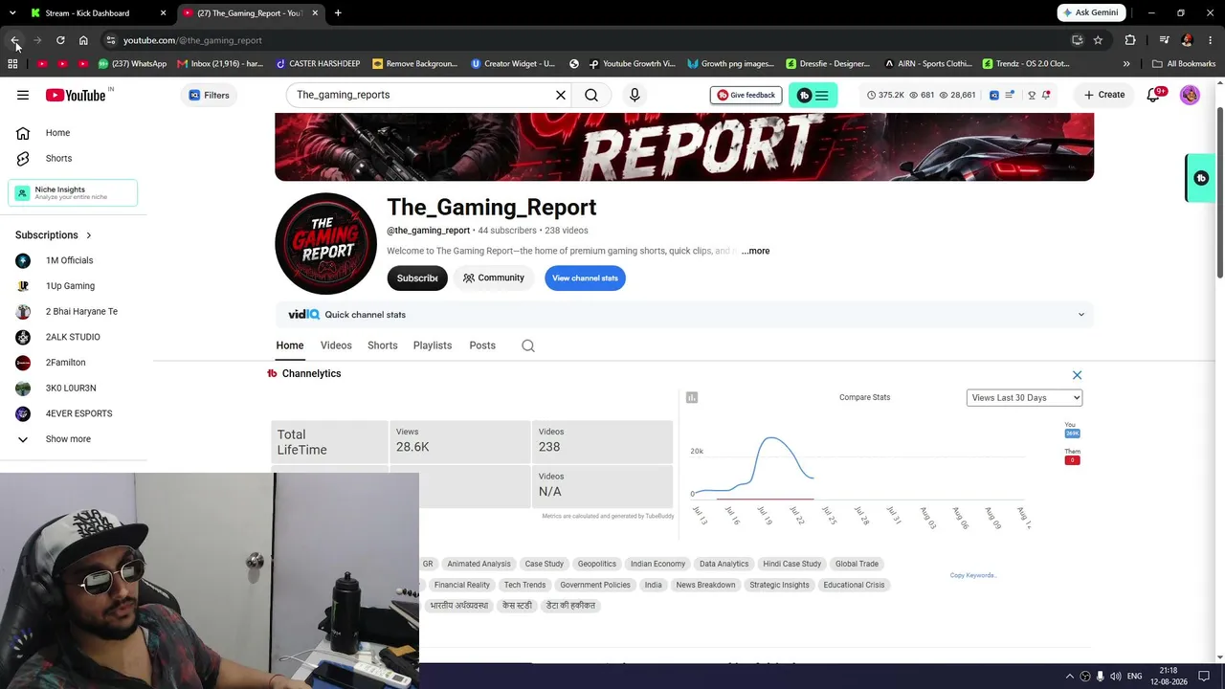Open the Create menu button

pyautogui.click(x=1104, y=95)
